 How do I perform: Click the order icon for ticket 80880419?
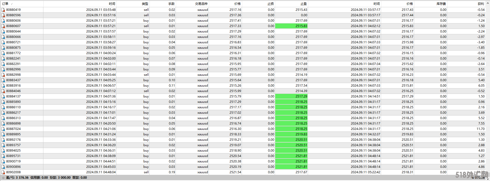(3, 10)
